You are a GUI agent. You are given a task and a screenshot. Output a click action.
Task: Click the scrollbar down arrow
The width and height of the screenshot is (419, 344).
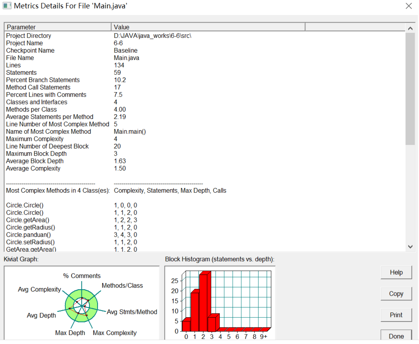(x=410, y=247)
